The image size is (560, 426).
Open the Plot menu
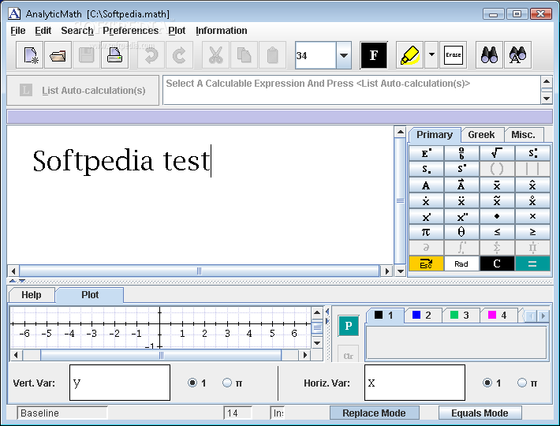[177, 31]
